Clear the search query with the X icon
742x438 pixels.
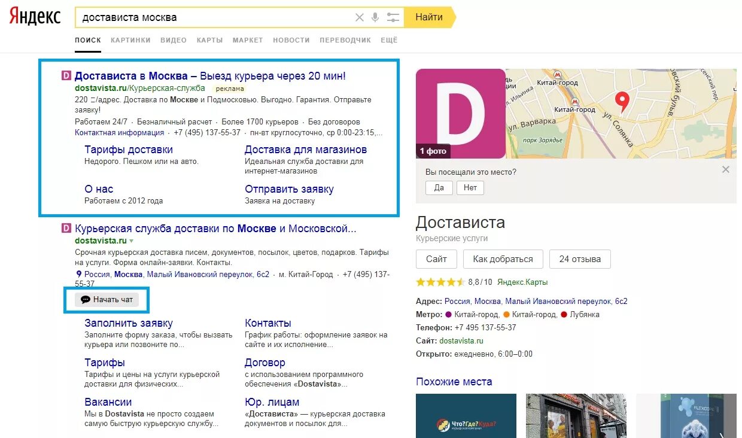point(359,17)
